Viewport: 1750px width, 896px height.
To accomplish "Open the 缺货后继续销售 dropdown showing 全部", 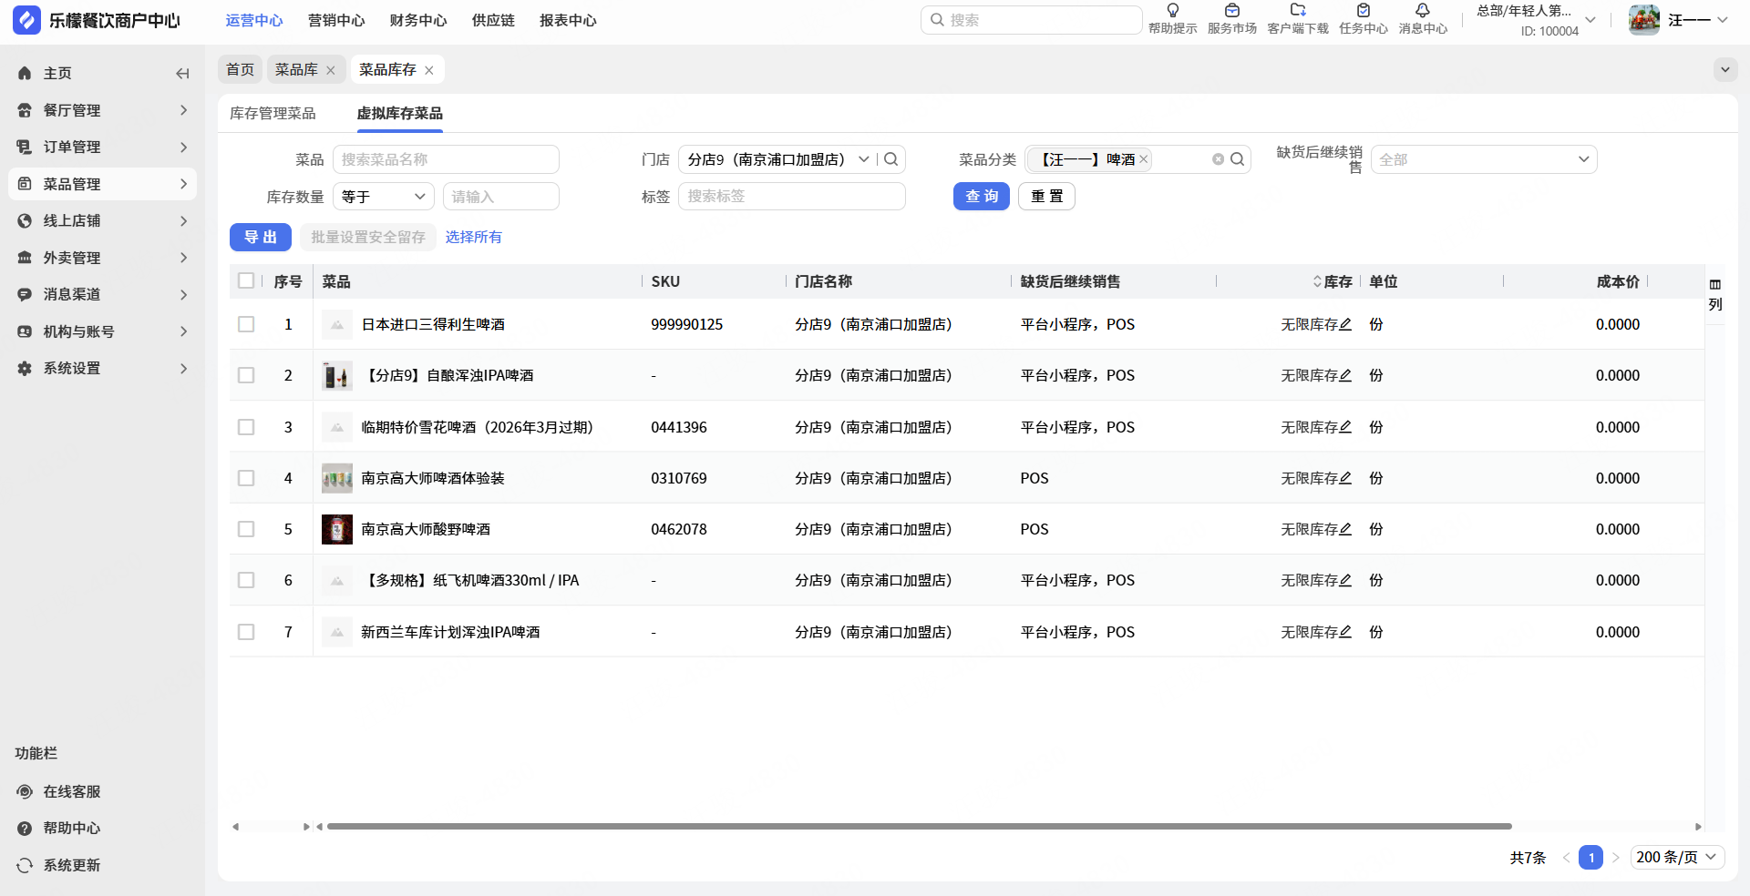I will point(1483,159).
